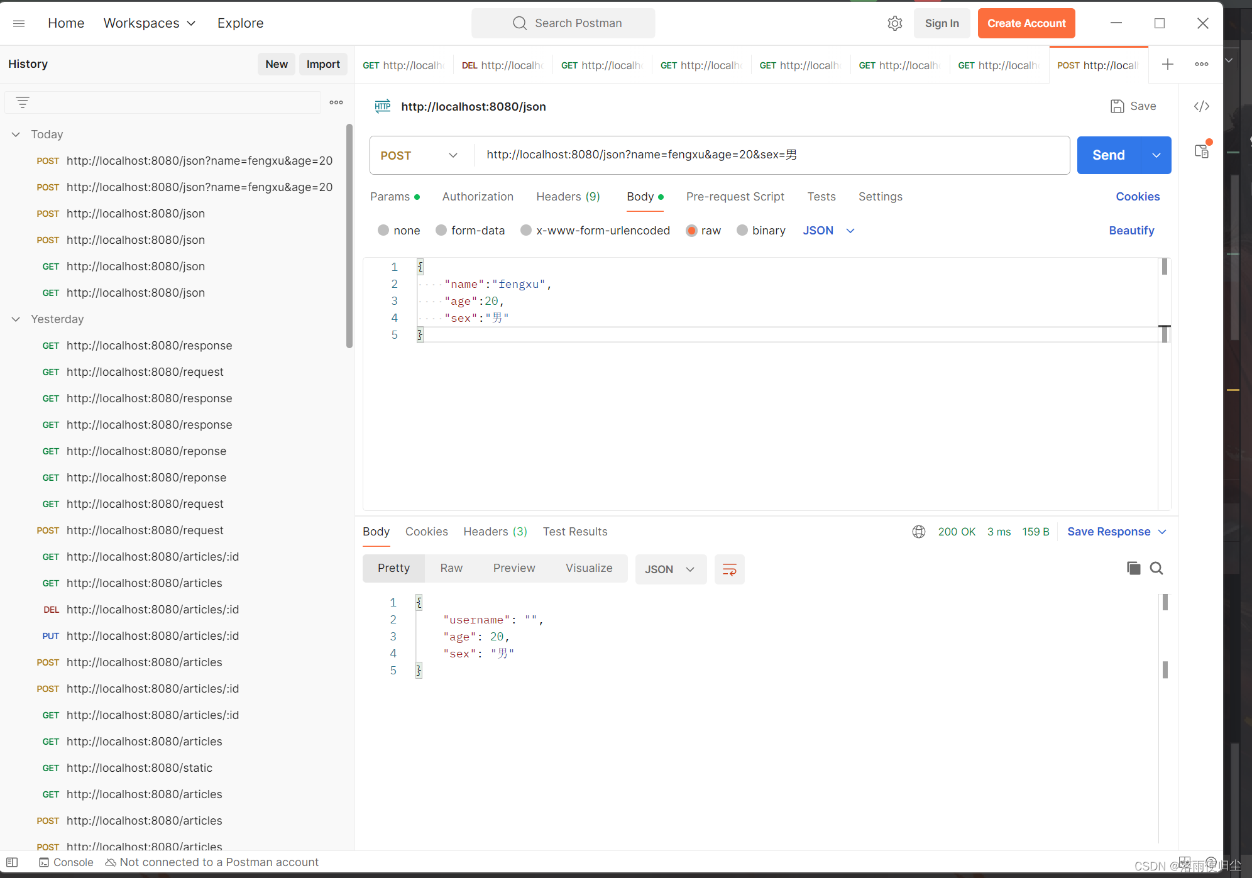Click the Beautify link
The height and width of the screenshot is (878, 1252).
[1131, 231]
